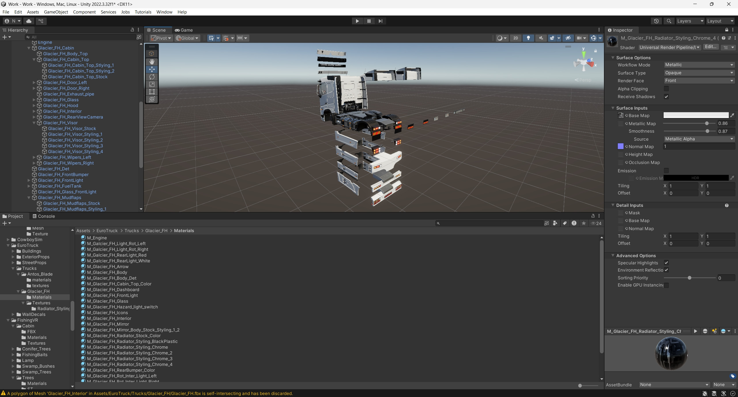The width and height of the screenshot is (738, 397).
Task: Select the Hand view tool
Action: point(152,62)
